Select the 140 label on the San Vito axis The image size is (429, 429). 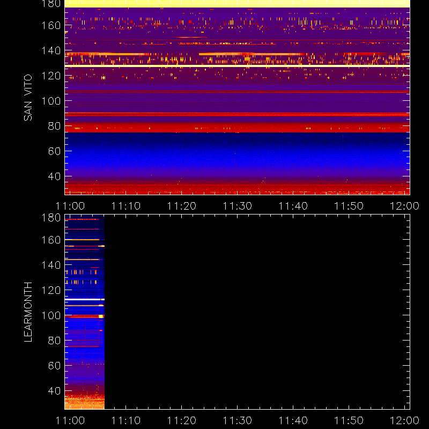click(51, 50)
